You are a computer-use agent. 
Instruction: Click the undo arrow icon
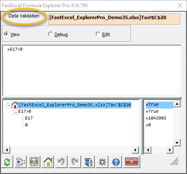[x=62, y=162]
